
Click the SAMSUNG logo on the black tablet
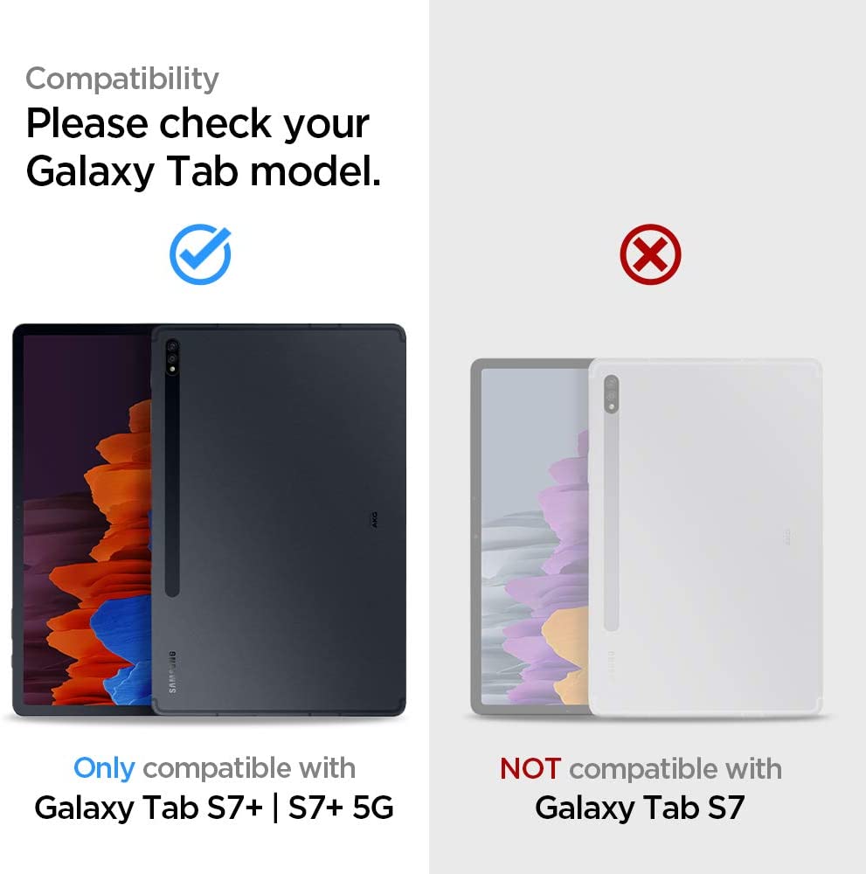[172, 671]
